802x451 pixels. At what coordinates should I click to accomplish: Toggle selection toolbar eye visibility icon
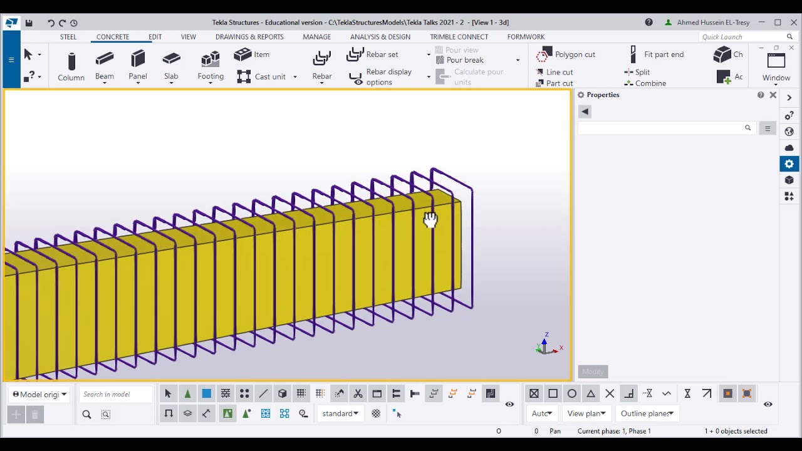click(509, 404)
